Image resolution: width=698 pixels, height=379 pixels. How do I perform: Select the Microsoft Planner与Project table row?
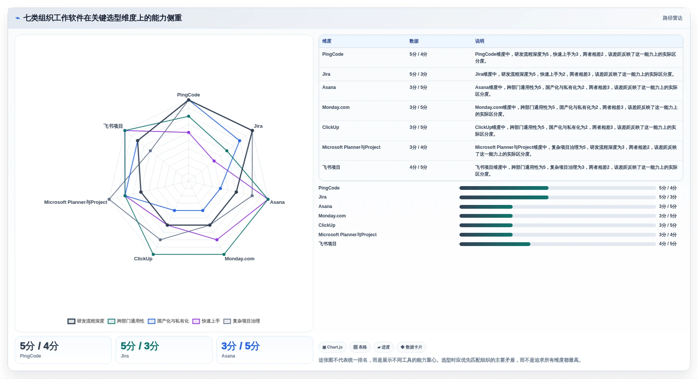501,151
